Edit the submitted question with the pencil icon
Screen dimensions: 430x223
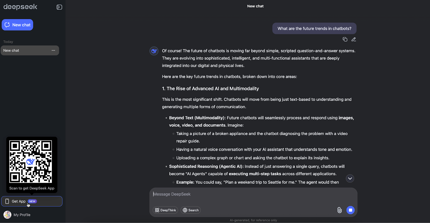[x=354, y=39]
